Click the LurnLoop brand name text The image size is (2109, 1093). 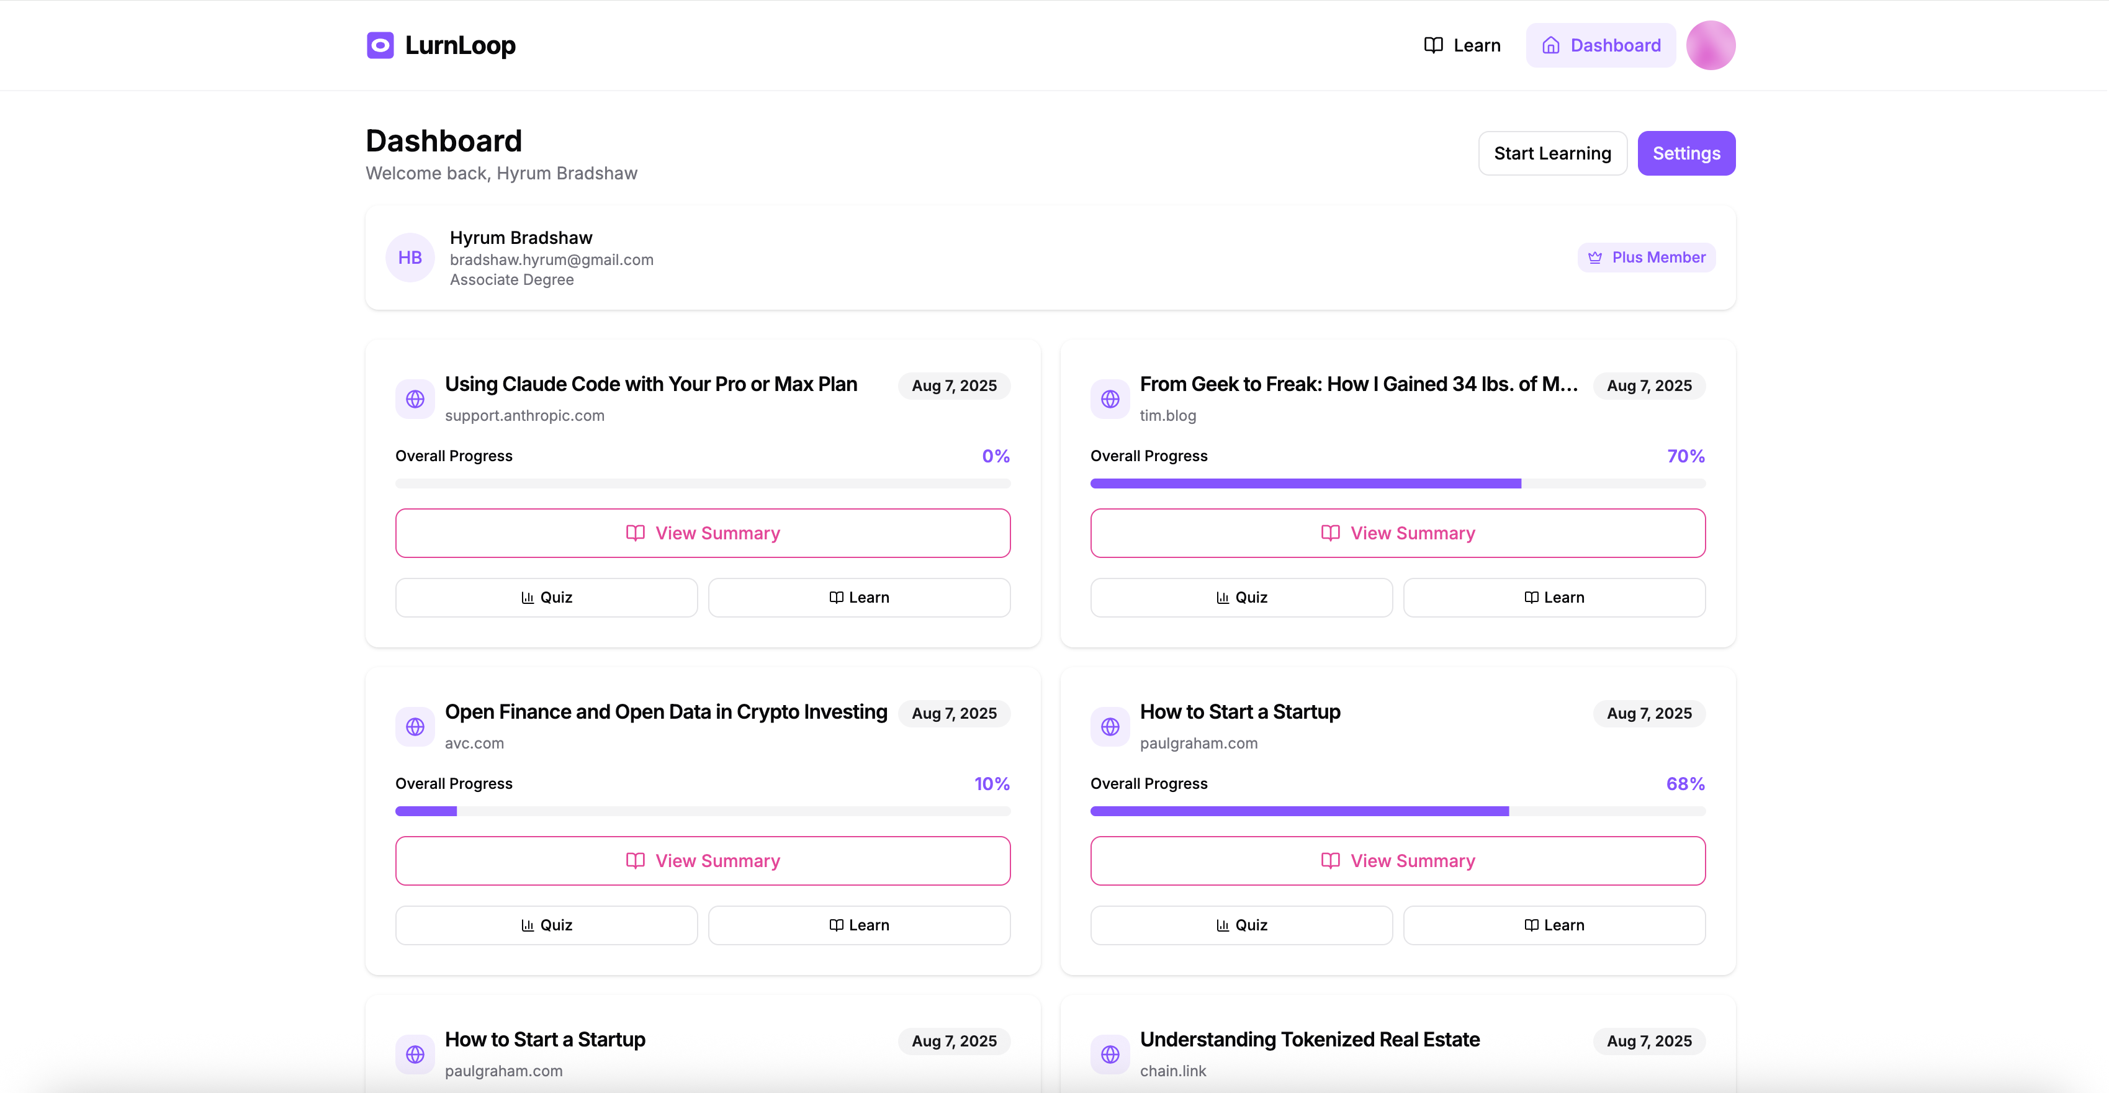coord(460,45)
